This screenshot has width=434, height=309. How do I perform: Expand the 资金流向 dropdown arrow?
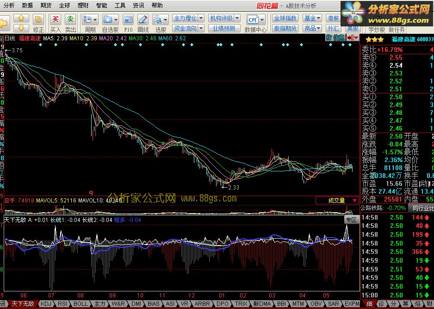[x=201, y=28]
